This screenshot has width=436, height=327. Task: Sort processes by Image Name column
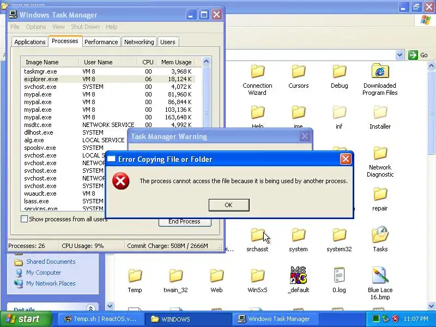tap(50, 62)
